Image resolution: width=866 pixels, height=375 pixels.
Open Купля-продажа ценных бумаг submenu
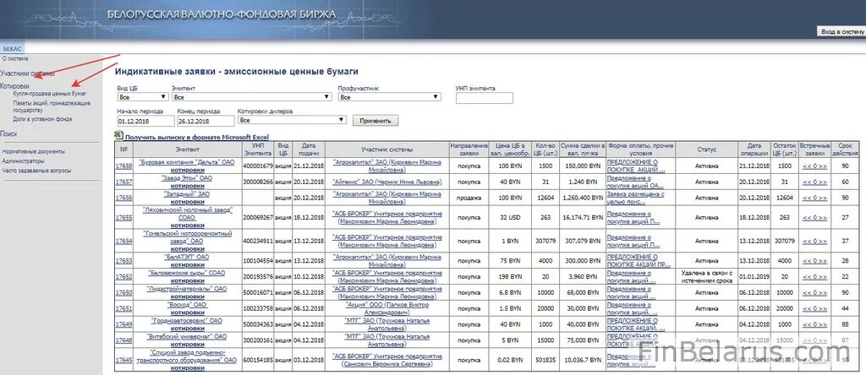tap(50, 94)
